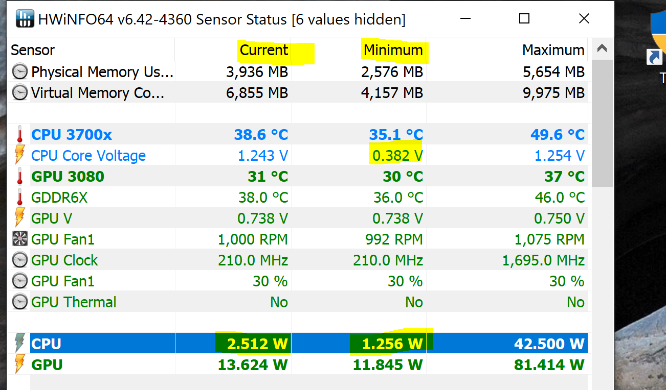Select the CPU 3700x sensor label
The width and height of the screenshot is (666, 390).
click(72, 135)
